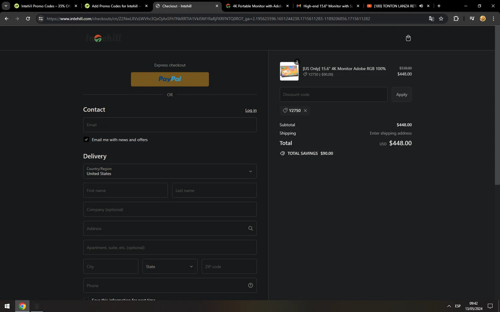Show hidden system tray icons
This screenshot has height=312, width=500.
pos(449,306)
